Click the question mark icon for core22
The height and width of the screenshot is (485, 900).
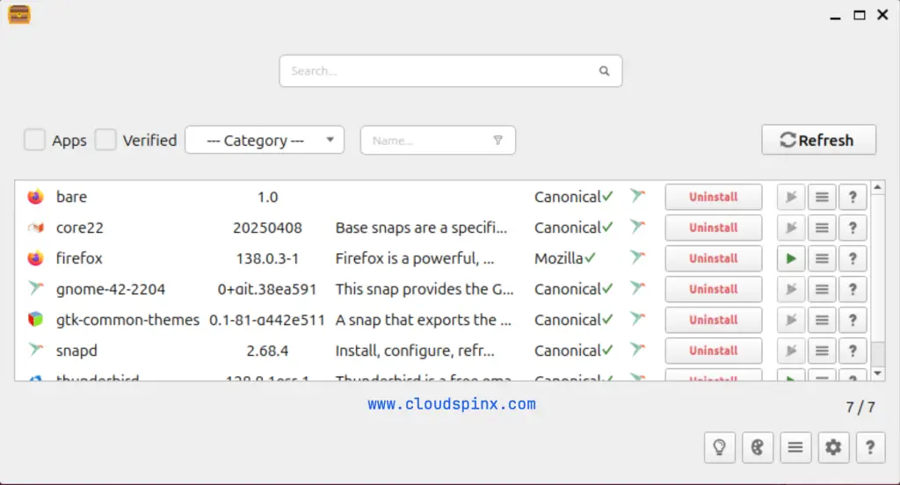tap(853, 228)
